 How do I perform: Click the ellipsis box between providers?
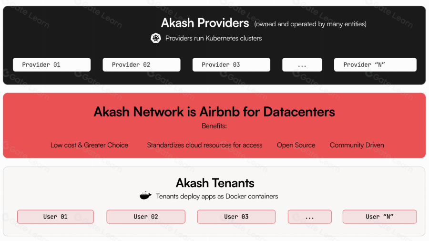(302, 64)
